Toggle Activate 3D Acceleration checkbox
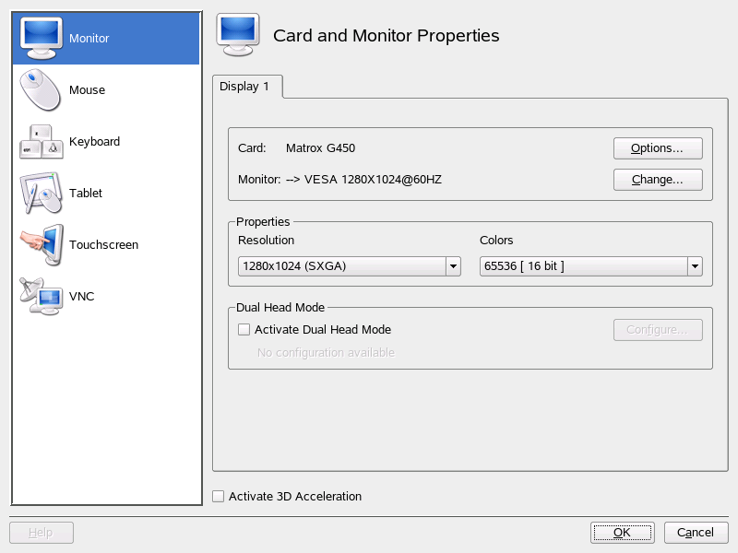Screen dimensions: 738x553 [219, 497]
